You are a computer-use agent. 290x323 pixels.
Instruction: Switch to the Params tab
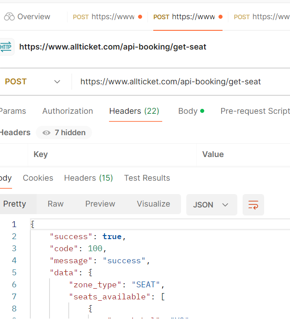pyautogui.click(x=13, y=111)
